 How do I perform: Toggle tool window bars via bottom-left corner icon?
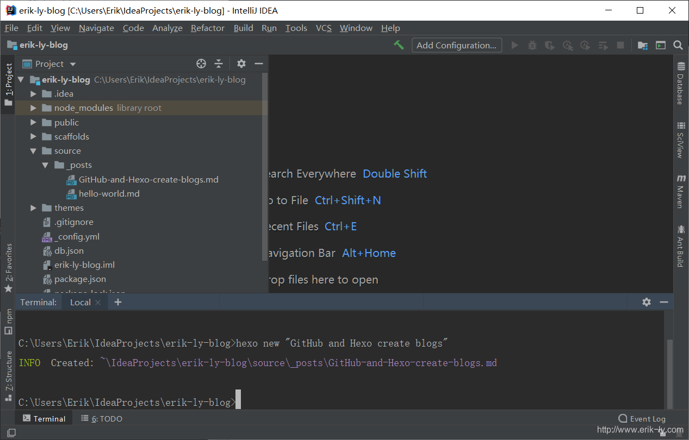[11, 432]
